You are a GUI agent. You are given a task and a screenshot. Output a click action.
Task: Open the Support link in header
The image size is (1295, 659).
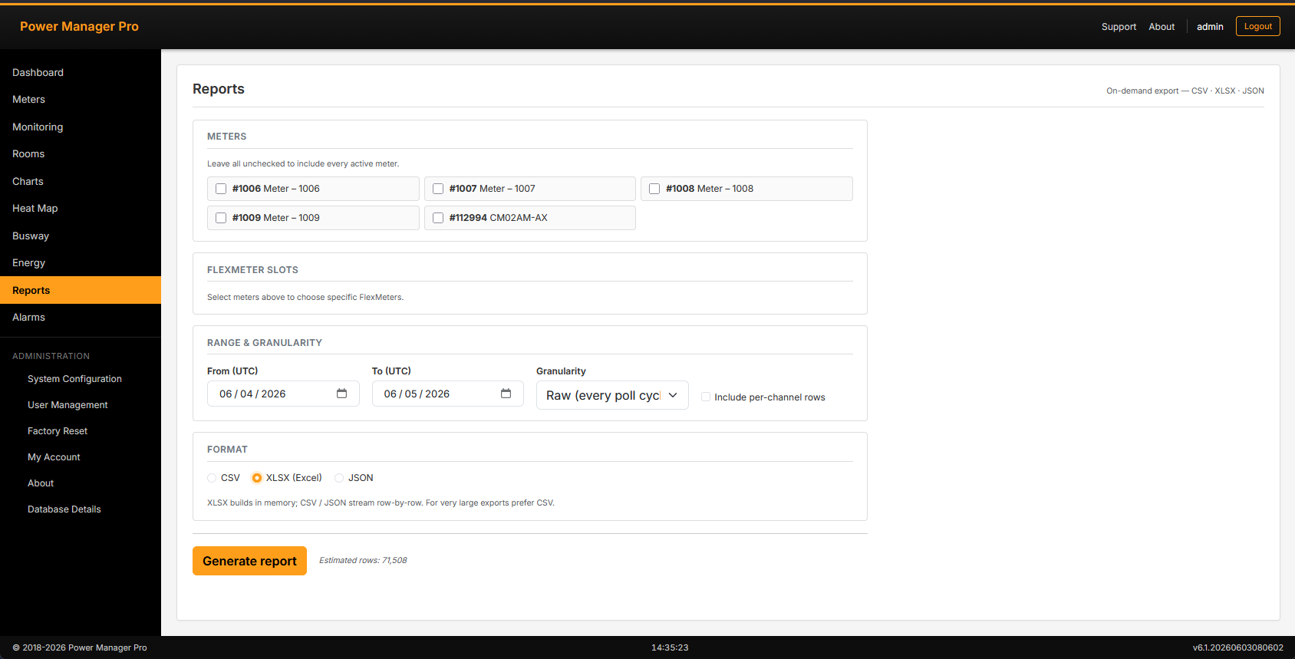click(x=1119, y=27)
